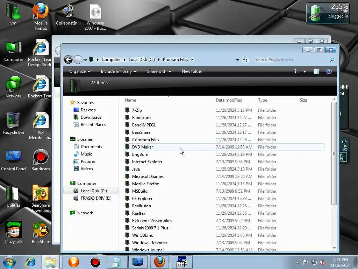Viewport: 358px width, 269px height.
Task: Click the Recycle Bin desktop icon
Action: [13, 123]
